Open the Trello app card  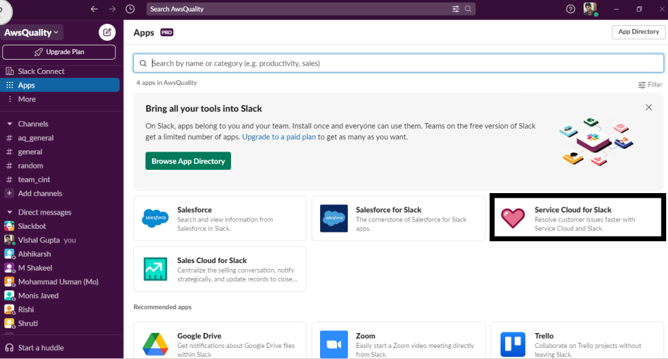pyautogui.click(x=577, y=341)
